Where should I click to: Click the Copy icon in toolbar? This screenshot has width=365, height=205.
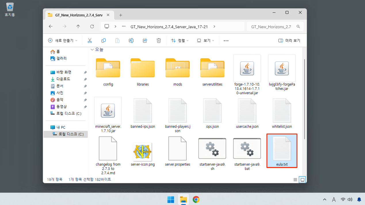coord(104,40)
